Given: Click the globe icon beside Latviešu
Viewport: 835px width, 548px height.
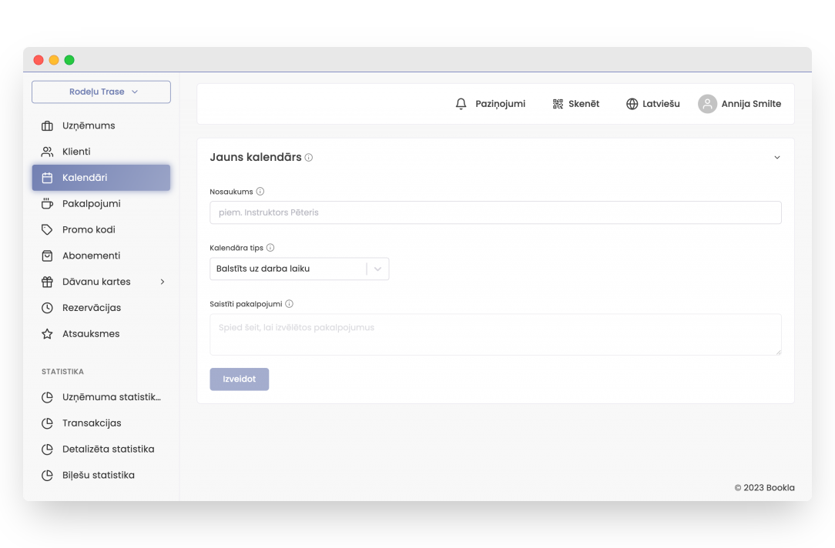Looking at the screenshot, I should [x=632, y=104].
